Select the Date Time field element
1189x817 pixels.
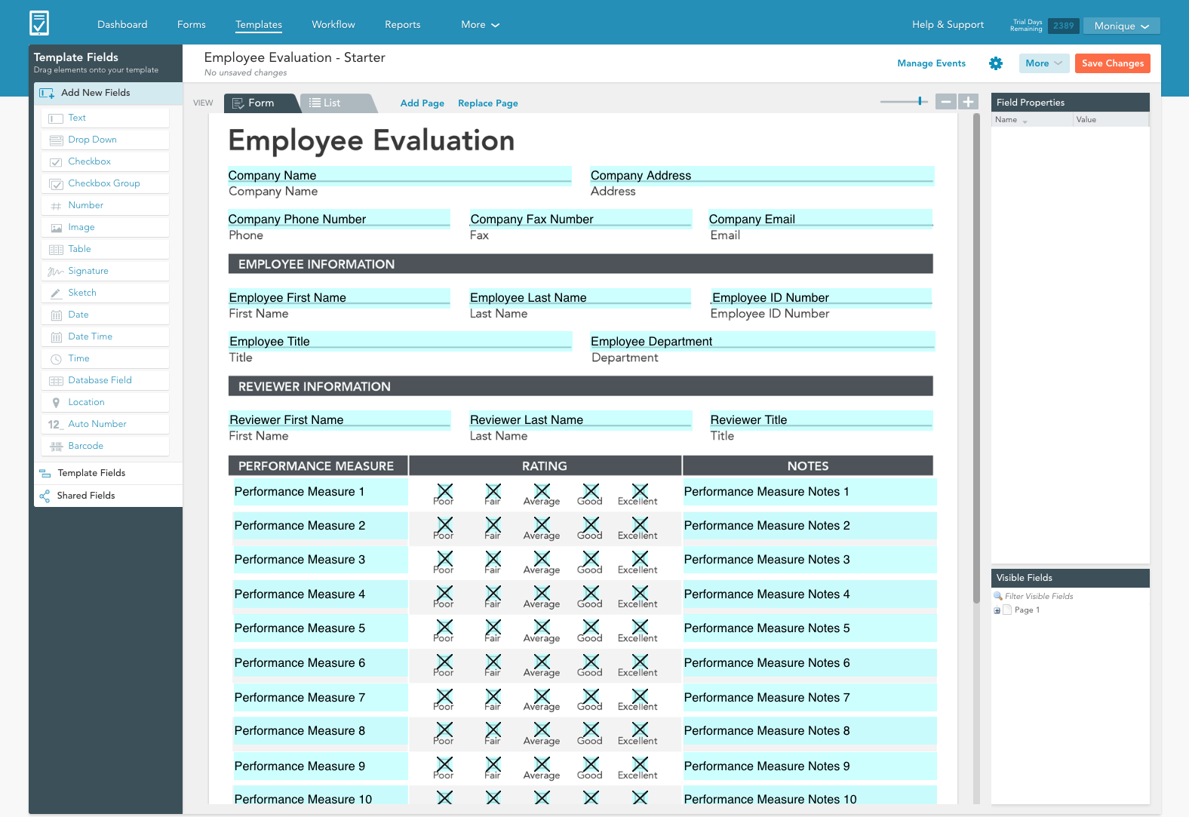tap(105, 336)
